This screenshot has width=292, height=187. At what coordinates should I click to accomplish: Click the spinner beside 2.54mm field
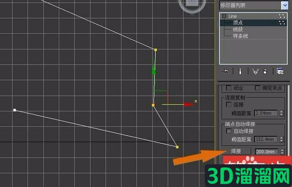281,113
